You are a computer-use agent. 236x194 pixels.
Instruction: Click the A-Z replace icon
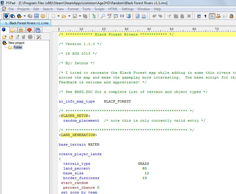coord(109,16)
